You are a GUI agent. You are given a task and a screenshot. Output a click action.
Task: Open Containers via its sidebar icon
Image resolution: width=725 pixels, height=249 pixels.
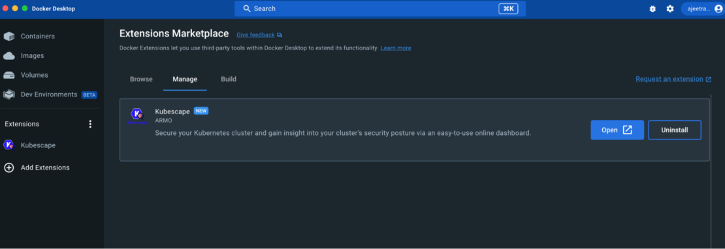tap(8, 37)
